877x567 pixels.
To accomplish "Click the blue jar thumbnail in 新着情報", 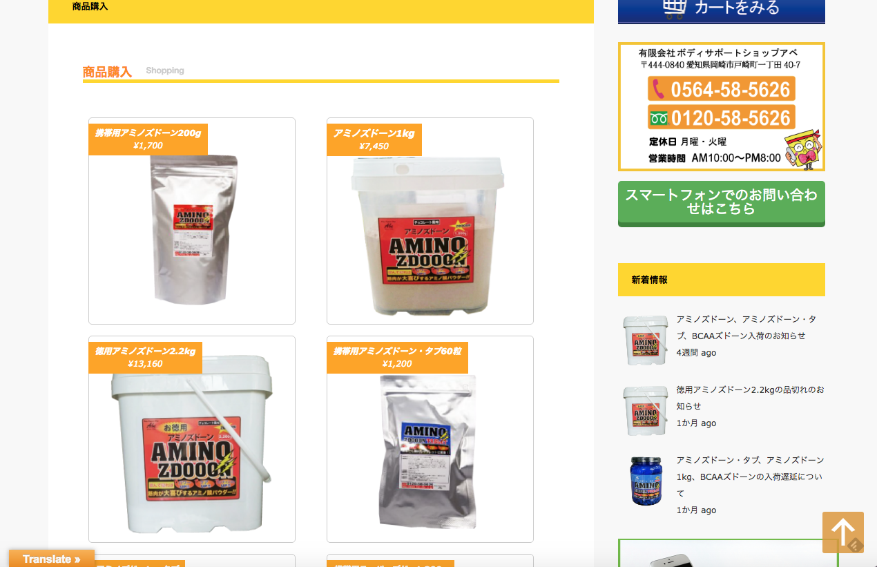I will (646, 481).
